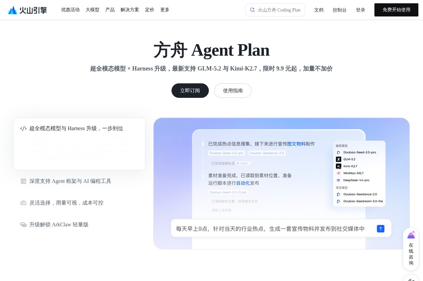423x281 pixels.
Task: Click the purple online consultation mascot icon
Action: (411, 235)
